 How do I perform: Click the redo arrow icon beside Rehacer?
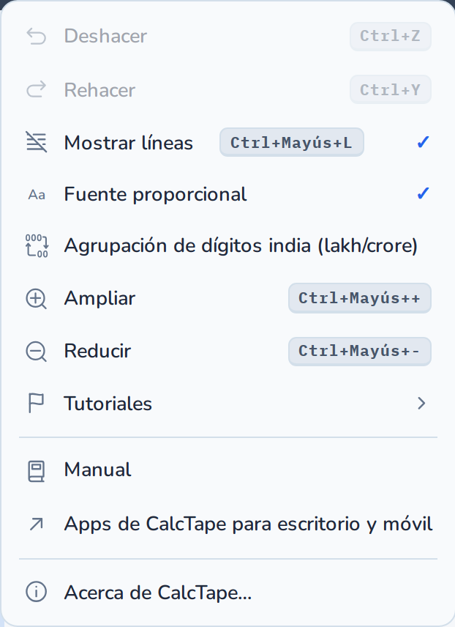coord(37,89)
